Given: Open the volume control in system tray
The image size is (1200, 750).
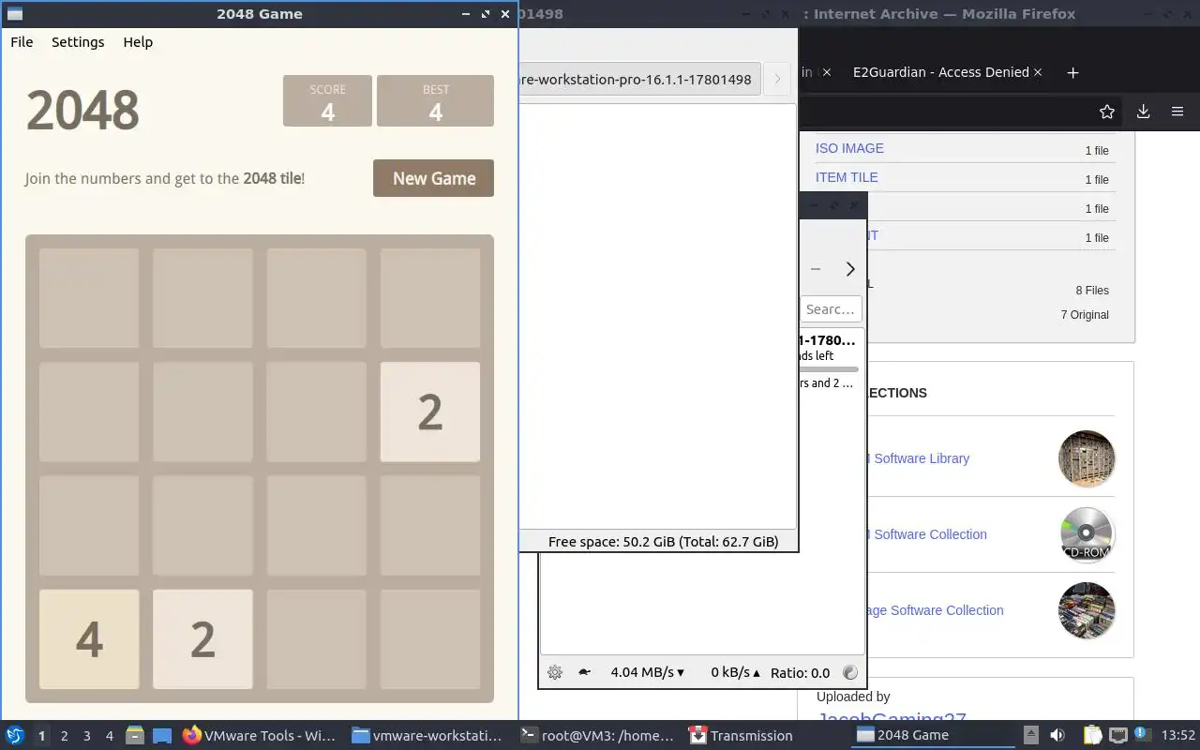Looking at the screenshot, I should click(1057, 735).
